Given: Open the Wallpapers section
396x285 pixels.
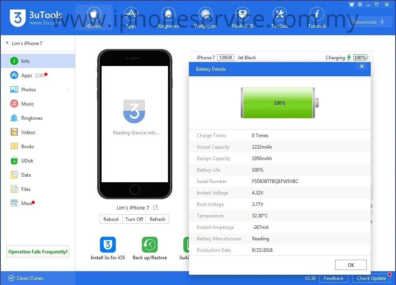Looking at the screenshot, I should click(206, 18).
